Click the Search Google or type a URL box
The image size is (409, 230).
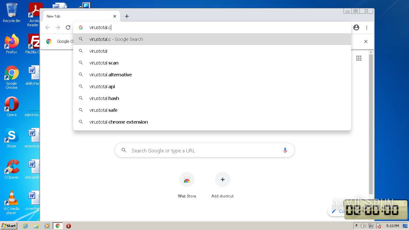[x=204, y=150]
